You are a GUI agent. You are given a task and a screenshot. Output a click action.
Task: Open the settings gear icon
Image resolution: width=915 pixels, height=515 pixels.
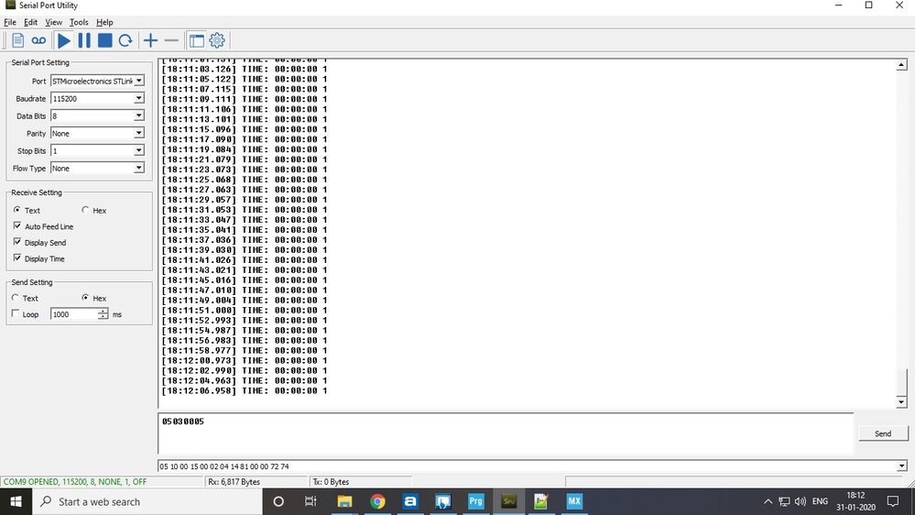coord(217,40)
